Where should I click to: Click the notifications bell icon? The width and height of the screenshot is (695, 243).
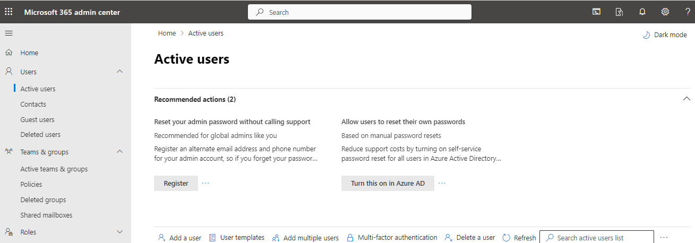642,12
